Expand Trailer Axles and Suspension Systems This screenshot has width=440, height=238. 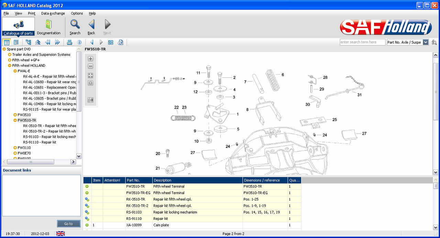point(10,55)
